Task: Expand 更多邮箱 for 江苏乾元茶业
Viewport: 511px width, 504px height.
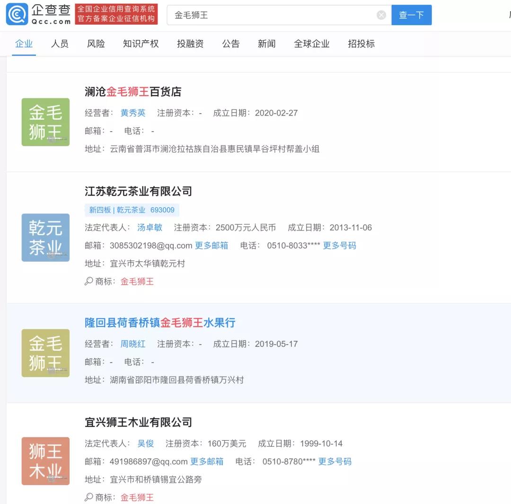Action: click(211, 246)
